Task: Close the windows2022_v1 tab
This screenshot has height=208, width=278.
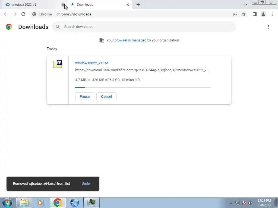Action: tap(63, 5)
